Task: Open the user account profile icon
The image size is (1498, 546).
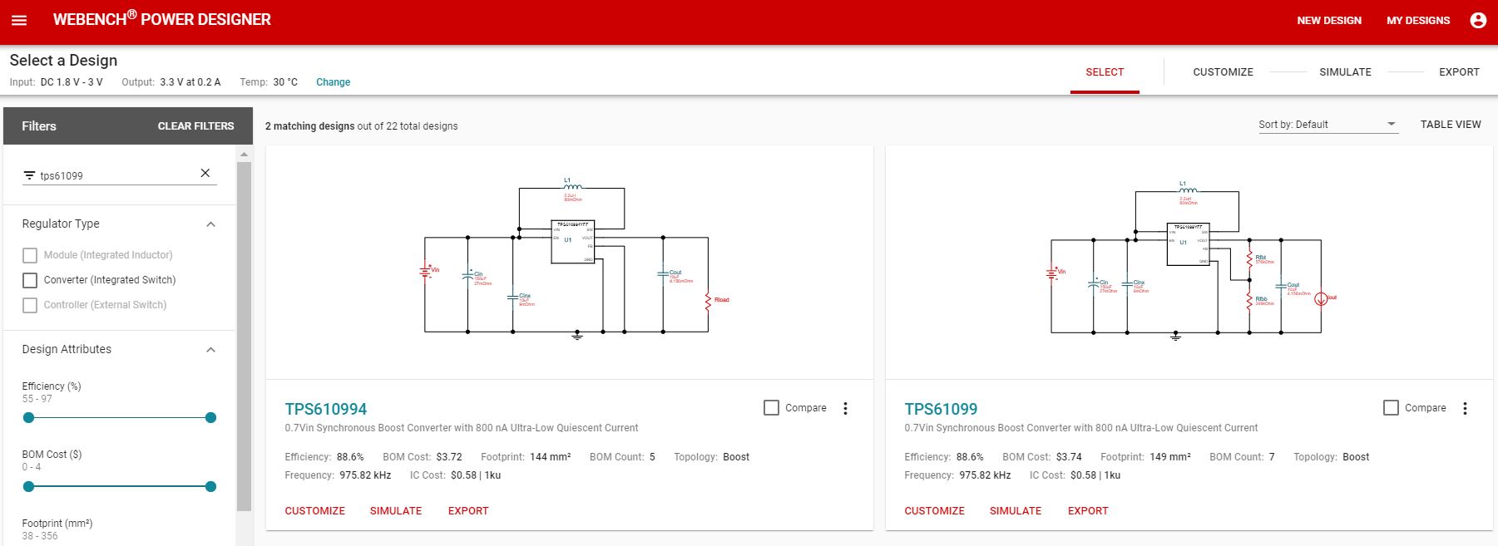Action: tap(1478, 20)
